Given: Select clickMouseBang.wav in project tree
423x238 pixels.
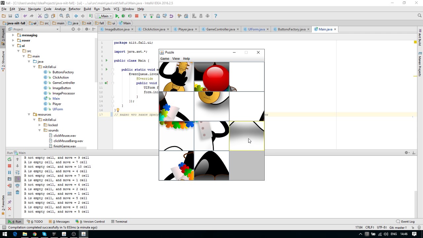Looking at the screenshot, I should coord(68,141).
